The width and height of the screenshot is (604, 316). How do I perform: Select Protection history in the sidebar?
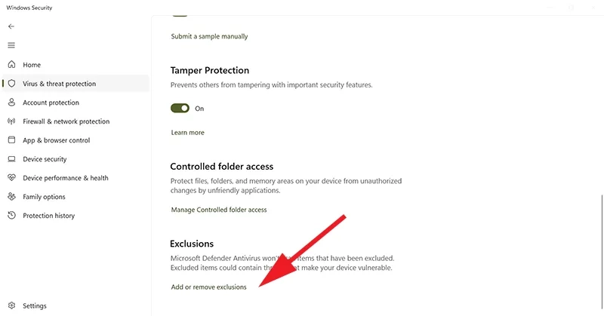[48, 216]
